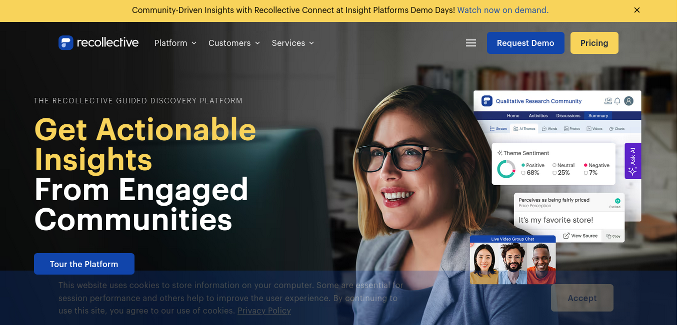
Task: Select the video thumbnail of man in orange
Action: tap(541, 264)
